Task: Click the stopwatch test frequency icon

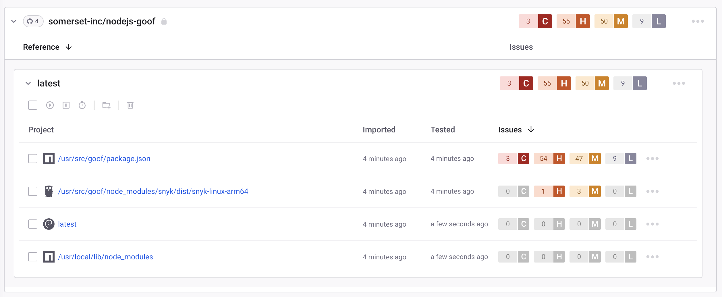Action: pos(82,105)
